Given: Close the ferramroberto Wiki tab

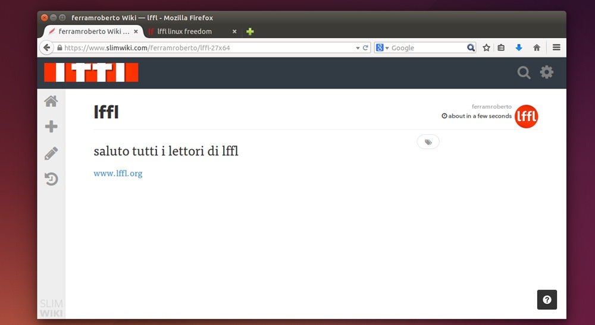Looking at the screenshot, I should pos(136,31).
